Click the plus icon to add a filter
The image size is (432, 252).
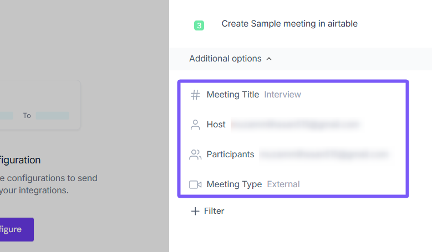(x=195, y=211)
